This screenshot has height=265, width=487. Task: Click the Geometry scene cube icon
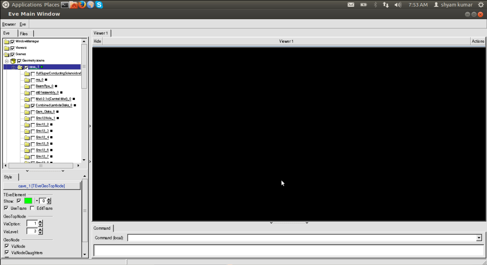[x=13, y=61]
